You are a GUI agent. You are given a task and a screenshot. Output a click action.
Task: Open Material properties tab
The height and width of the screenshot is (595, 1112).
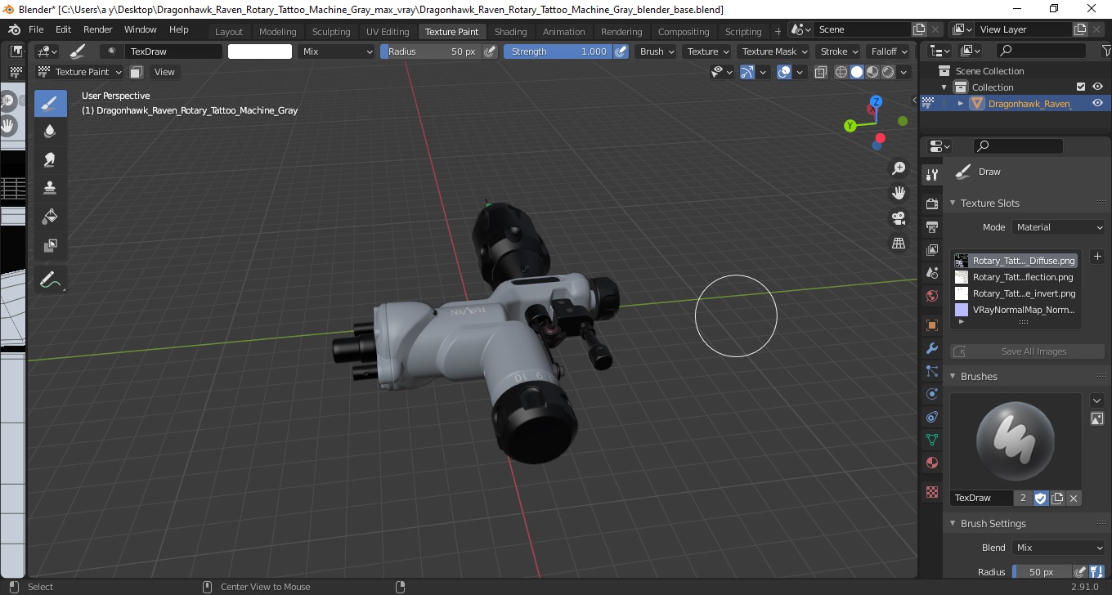pyautogui.click(x=931, y=463)
